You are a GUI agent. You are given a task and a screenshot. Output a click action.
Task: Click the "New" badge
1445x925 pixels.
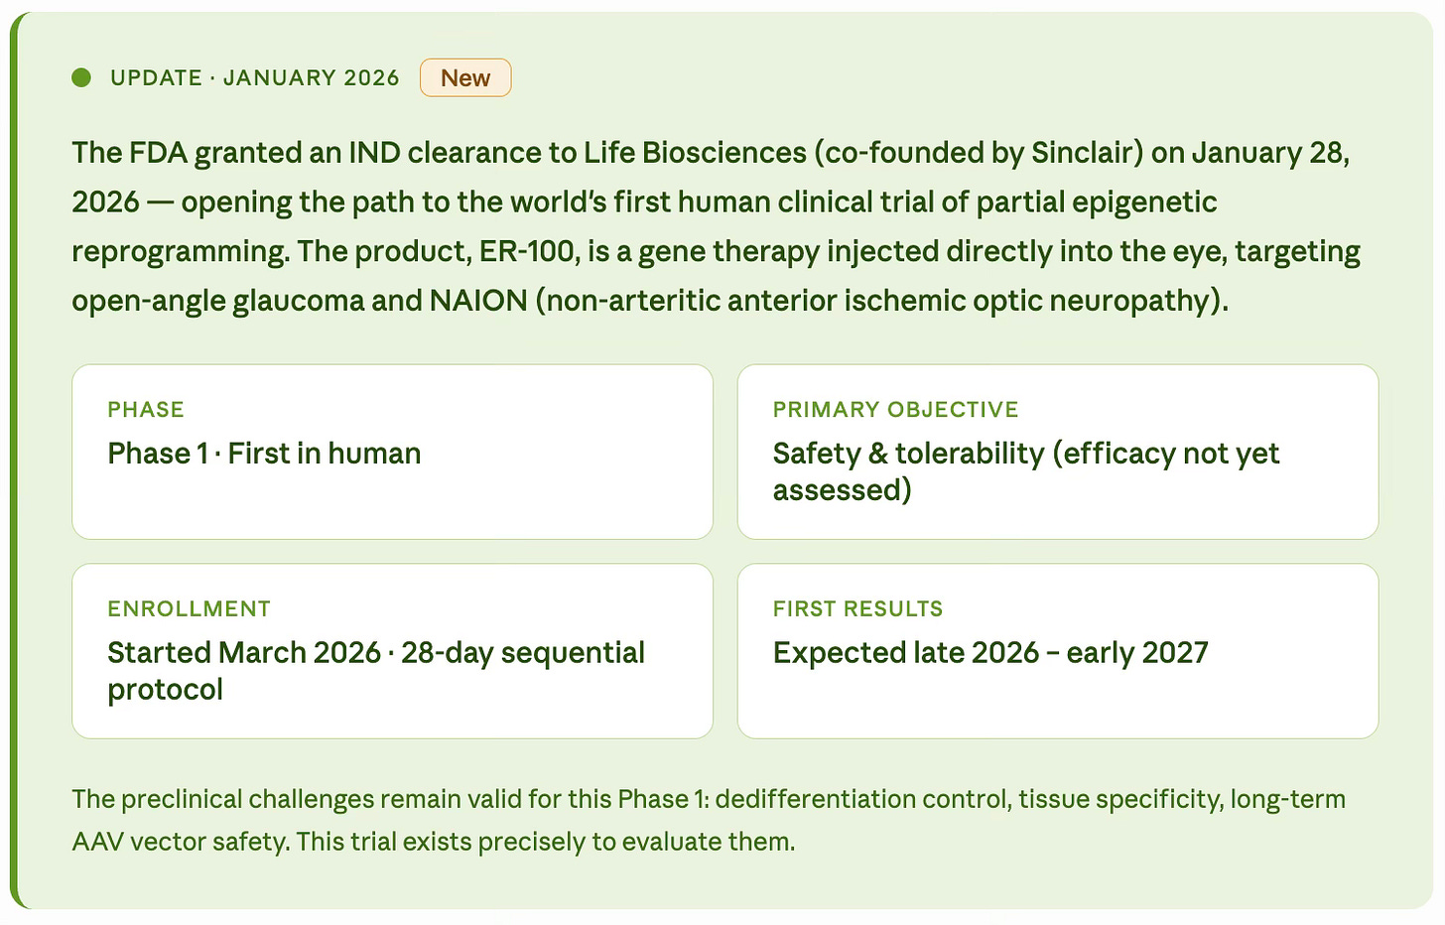(x=464, y=77)
